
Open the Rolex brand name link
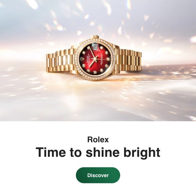click(x=98, y=140)
